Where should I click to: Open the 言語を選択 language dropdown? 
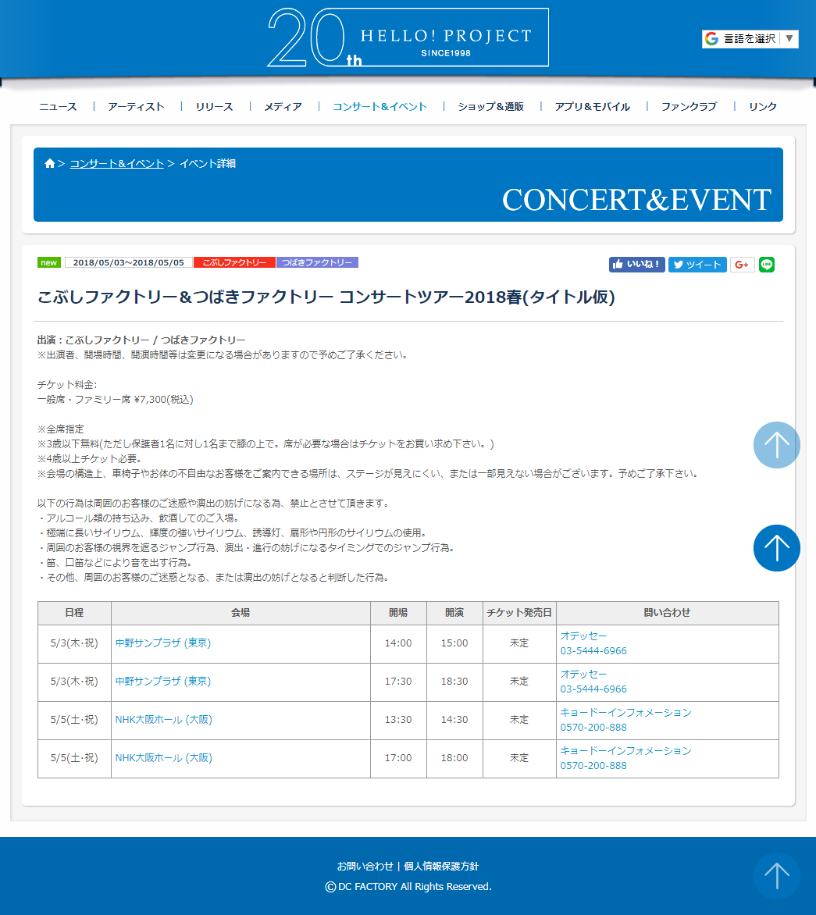[x=750, y=38]
